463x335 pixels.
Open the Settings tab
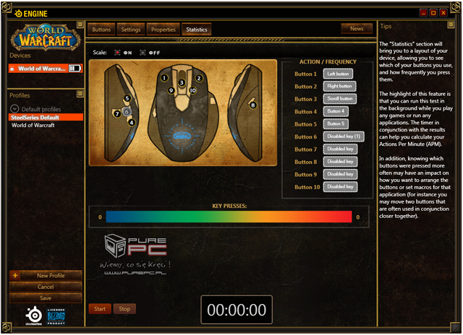pyautogui.click(x=131, y=30)
